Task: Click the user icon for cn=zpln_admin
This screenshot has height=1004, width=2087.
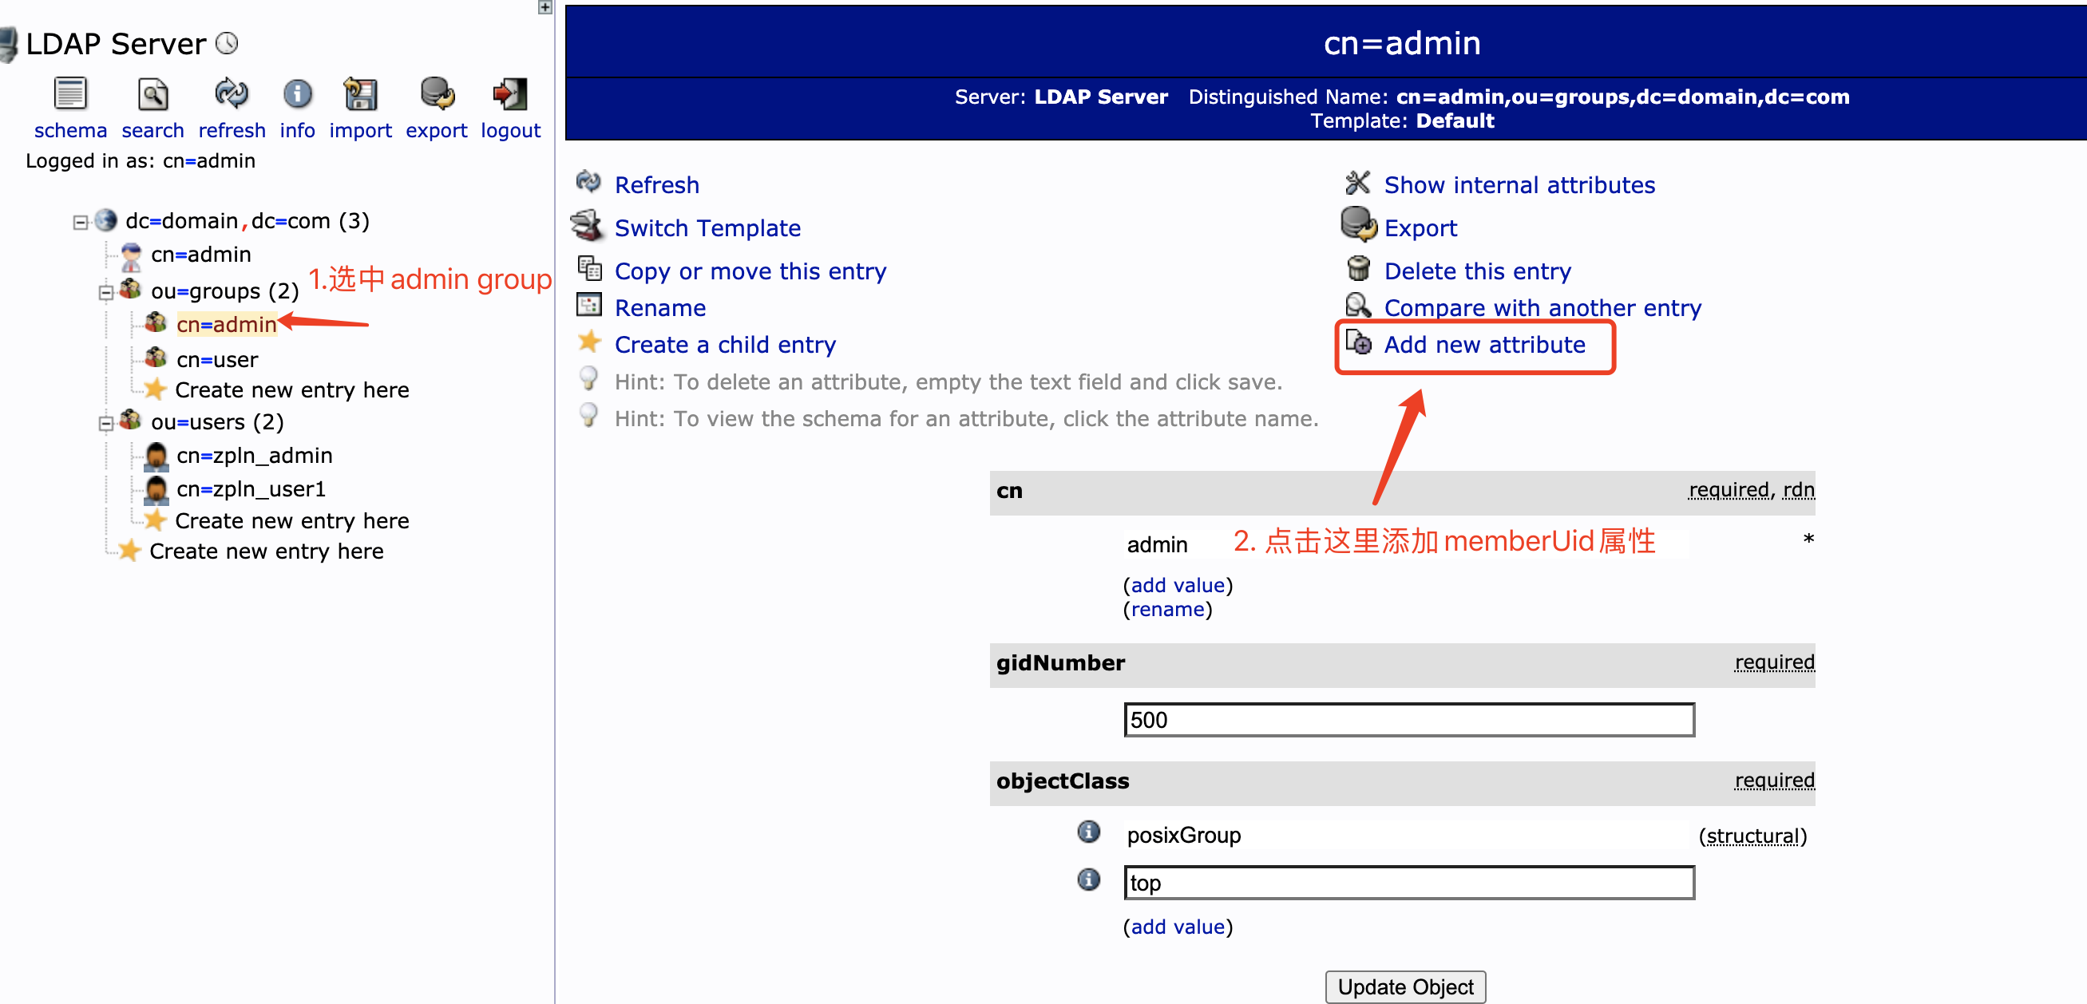Action: (156, 457)
